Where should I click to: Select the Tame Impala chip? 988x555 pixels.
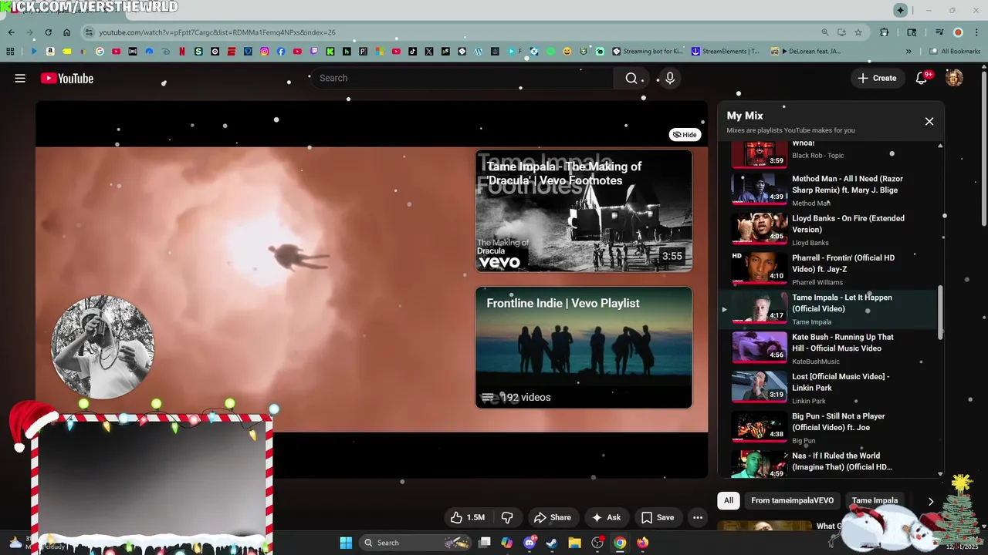[x=875, y=500]
